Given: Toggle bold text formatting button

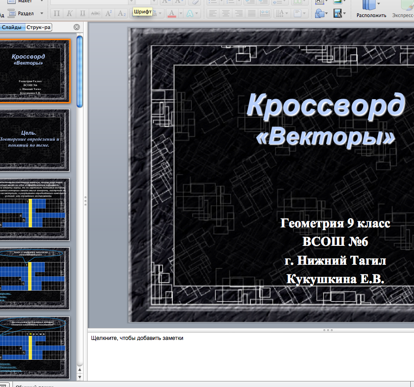Looking at the screenshot, I should (x=57, y=14).
